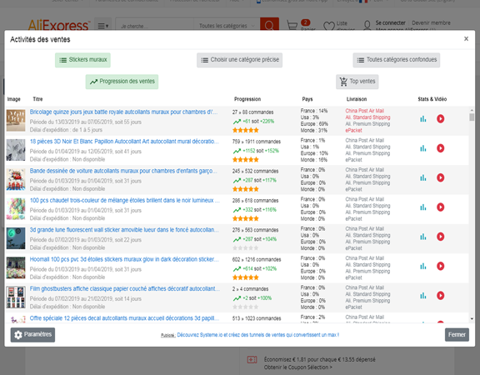
Task: Play video for Film ghostbusters row
Action: [441, 295]
